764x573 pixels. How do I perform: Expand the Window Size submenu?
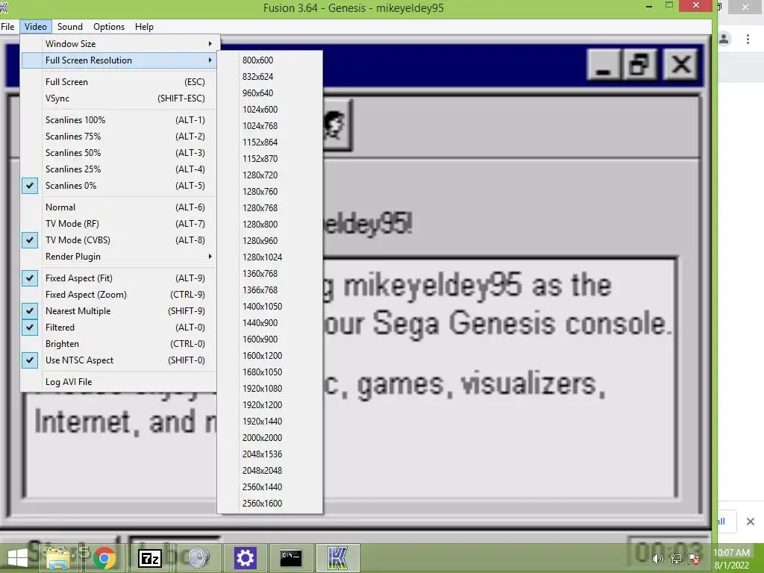[x=119, y=44]
